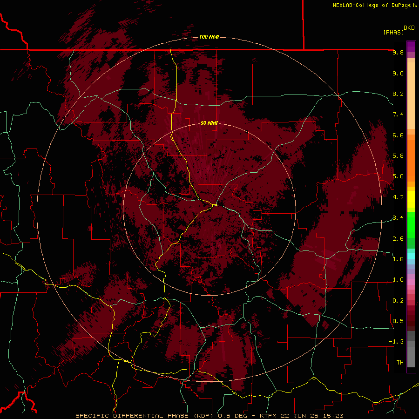The height and width of the screenshot is (419, 419).
Task: Click the 9.0 scale value
Action: (398, 73)
